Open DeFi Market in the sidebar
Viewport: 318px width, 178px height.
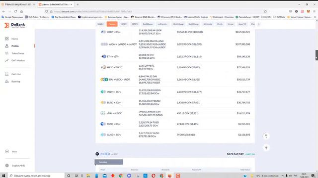[18, 60]
